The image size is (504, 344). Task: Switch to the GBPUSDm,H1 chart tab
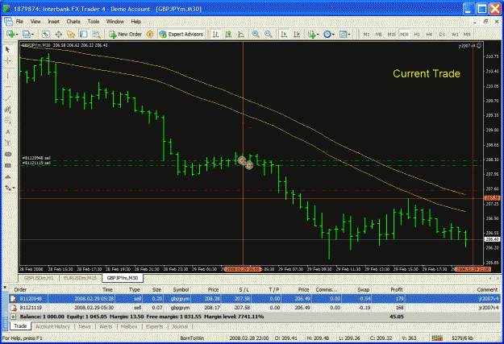coord(39,278)
